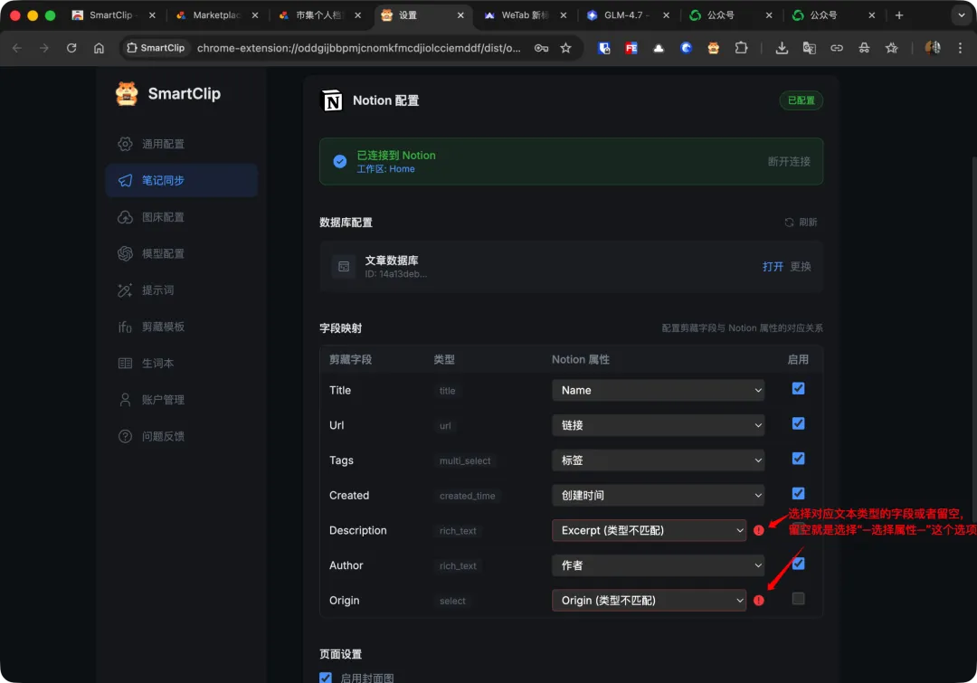Open the Name dropdown for Title
Viewport: 977px width, 683px height.
(658, 390)
